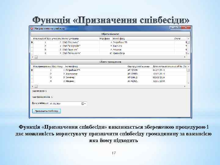
Task: Click the vertical scrollbar thumb of the upper grid
Action: [x=189, y=42]
